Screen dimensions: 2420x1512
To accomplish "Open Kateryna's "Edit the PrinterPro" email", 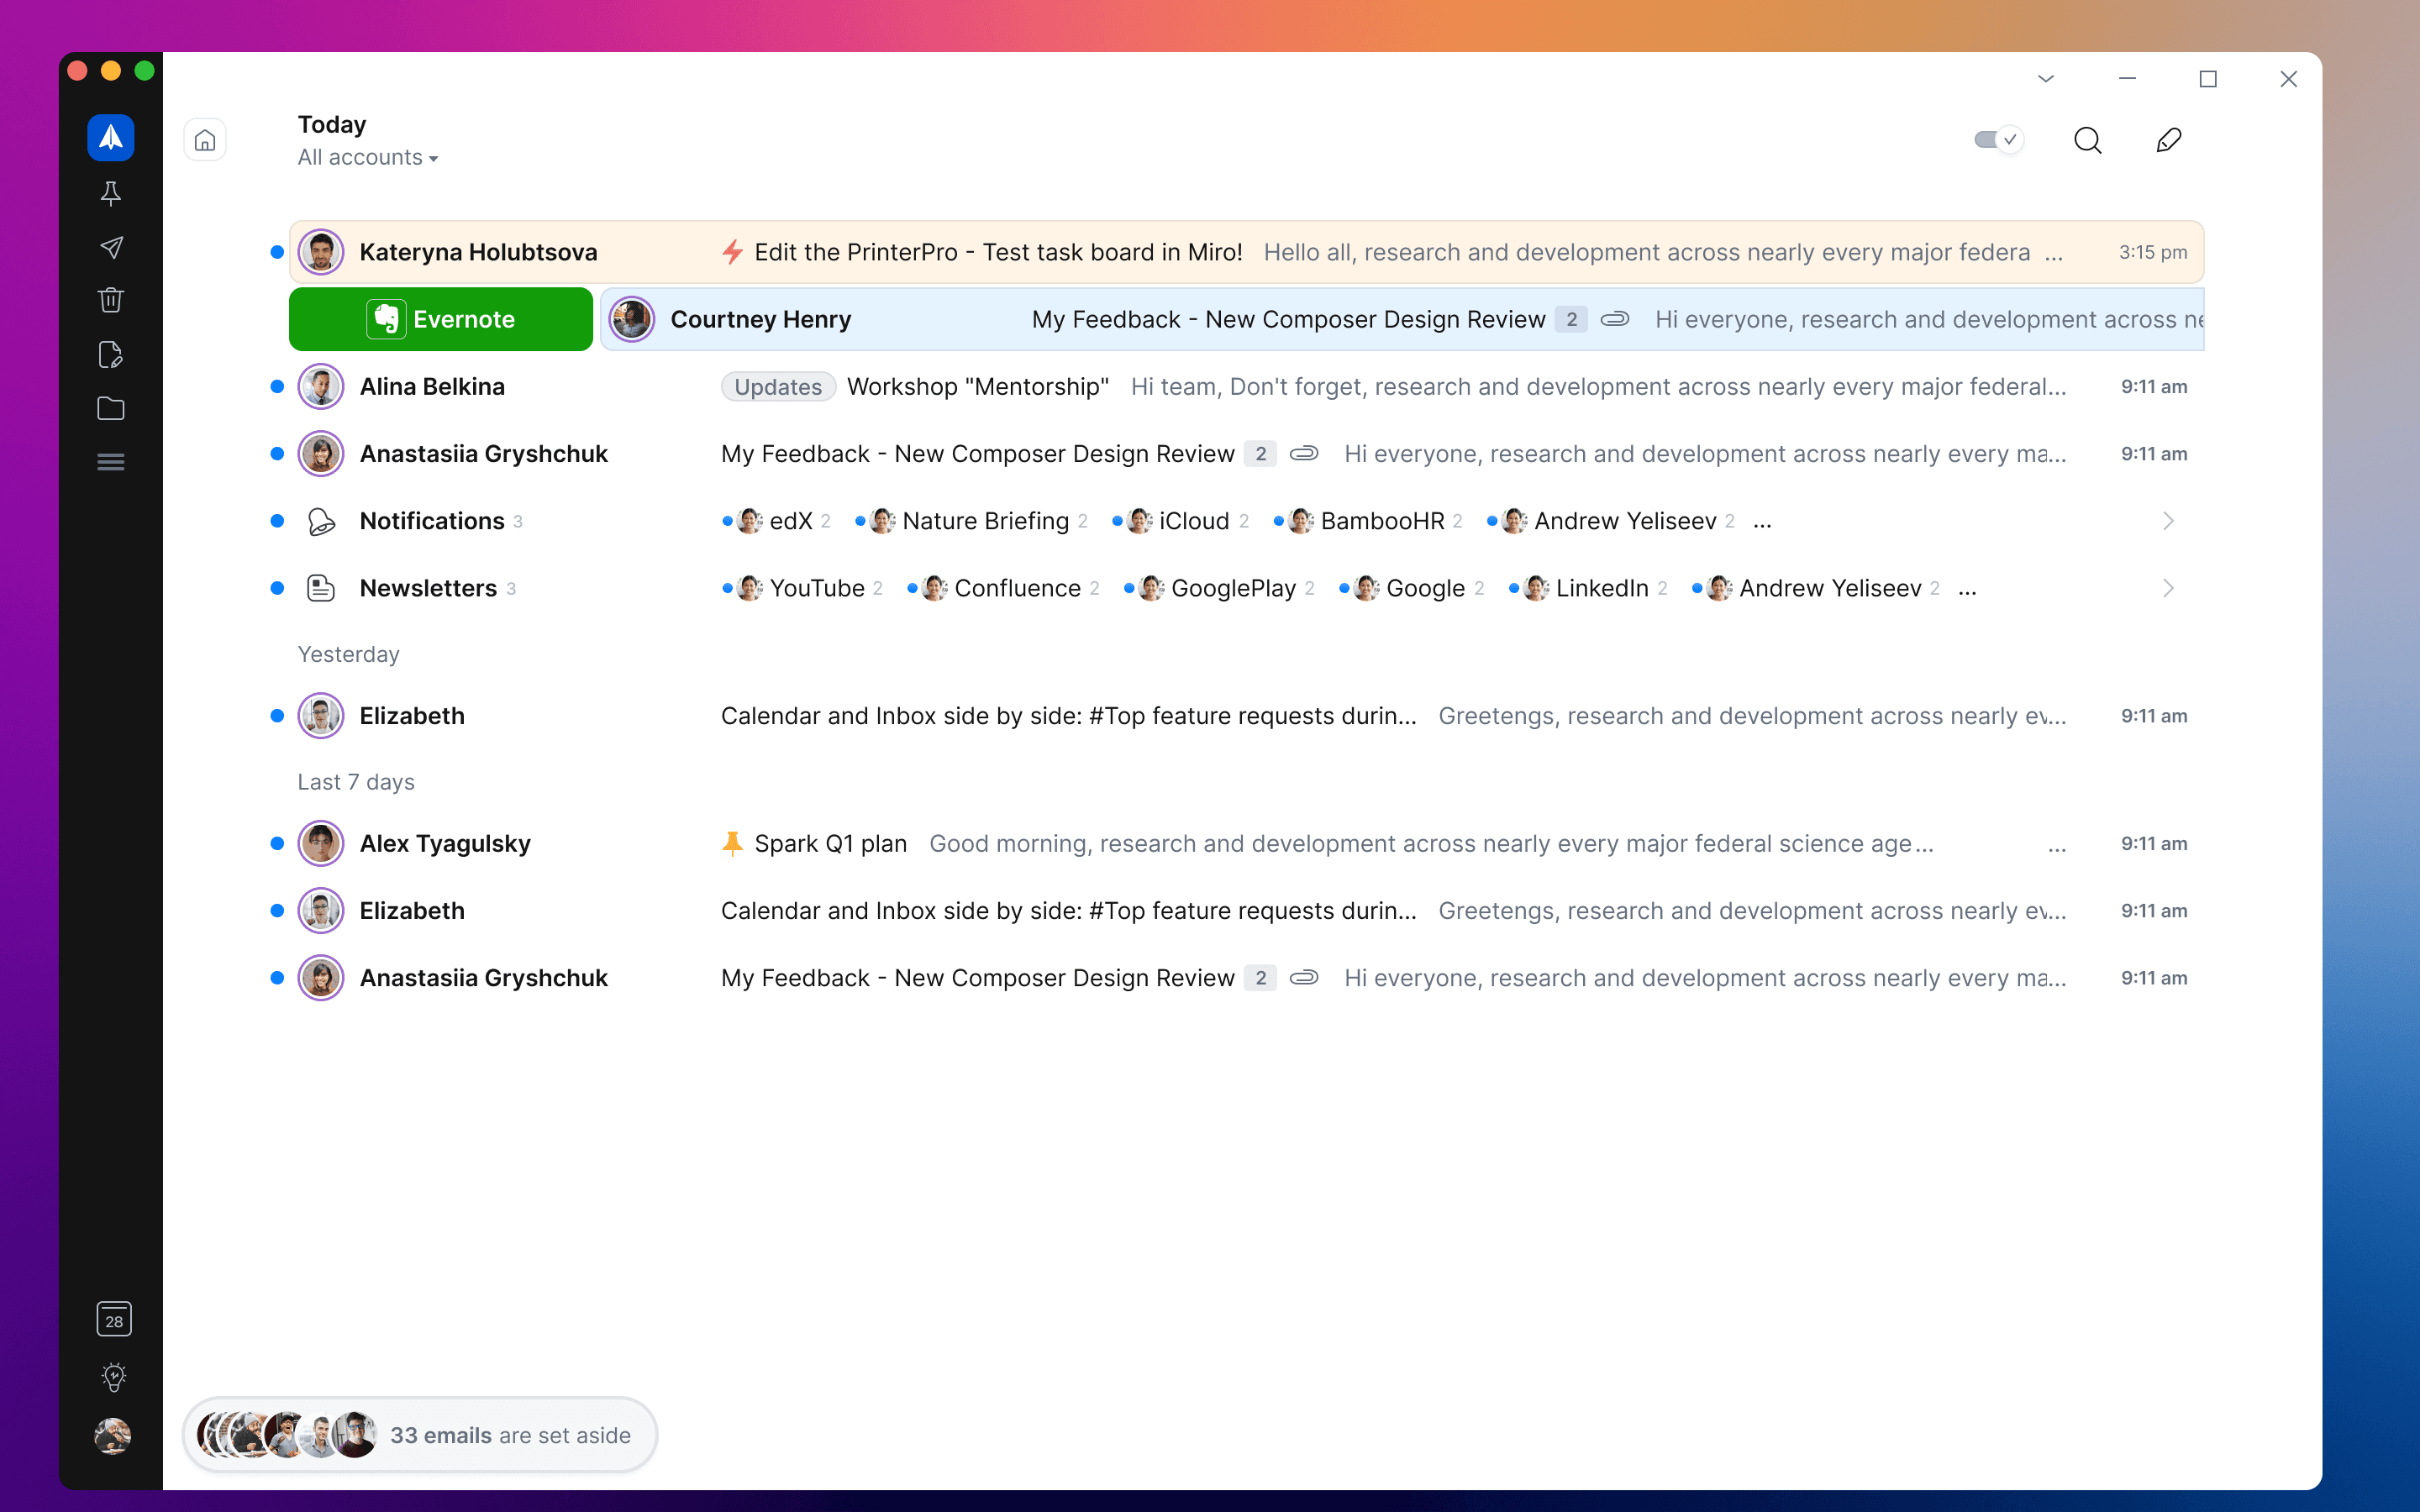I will tap(1246, 252).
